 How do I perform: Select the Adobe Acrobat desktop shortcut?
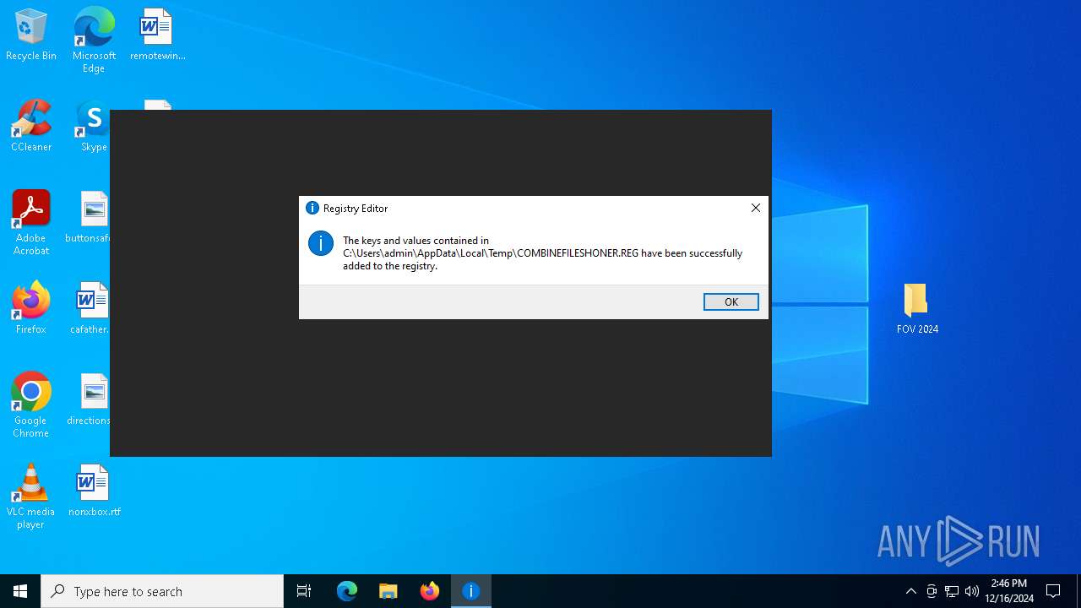pos(31,222)
